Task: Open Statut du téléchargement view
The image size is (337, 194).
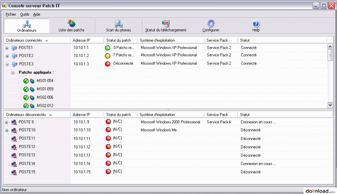Action: pyautogui.click(x=166, y=26)
